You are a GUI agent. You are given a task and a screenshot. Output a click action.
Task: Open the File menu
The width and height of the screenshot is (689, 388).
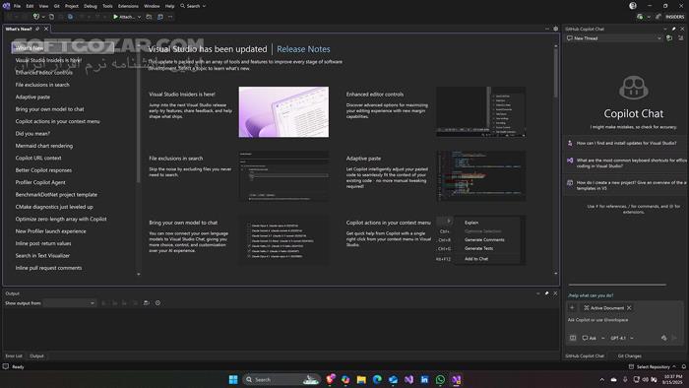coord(17,6)
